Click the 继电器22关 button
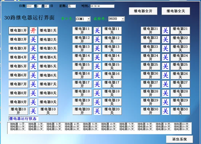The height and width of the screenshot is (144, 201). pyautogui.click(x=180, y=39)
